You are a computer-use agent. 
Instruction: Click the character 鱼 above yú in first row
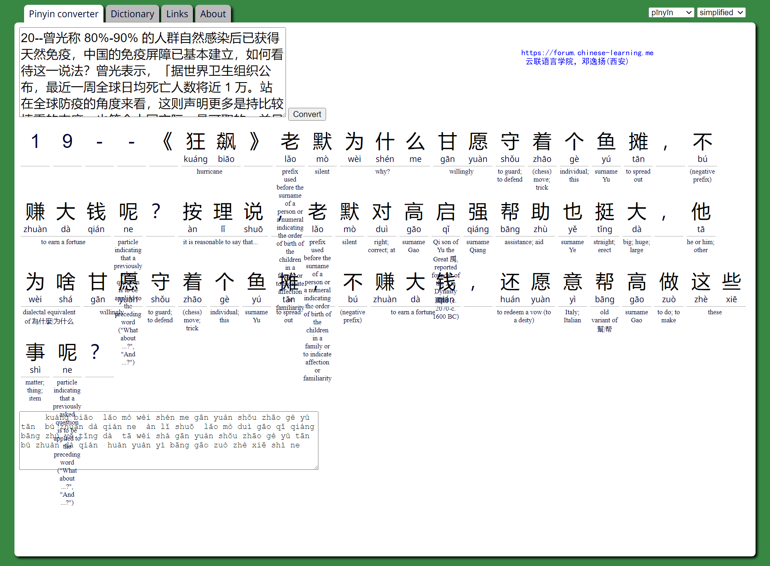tap(606, 141)
